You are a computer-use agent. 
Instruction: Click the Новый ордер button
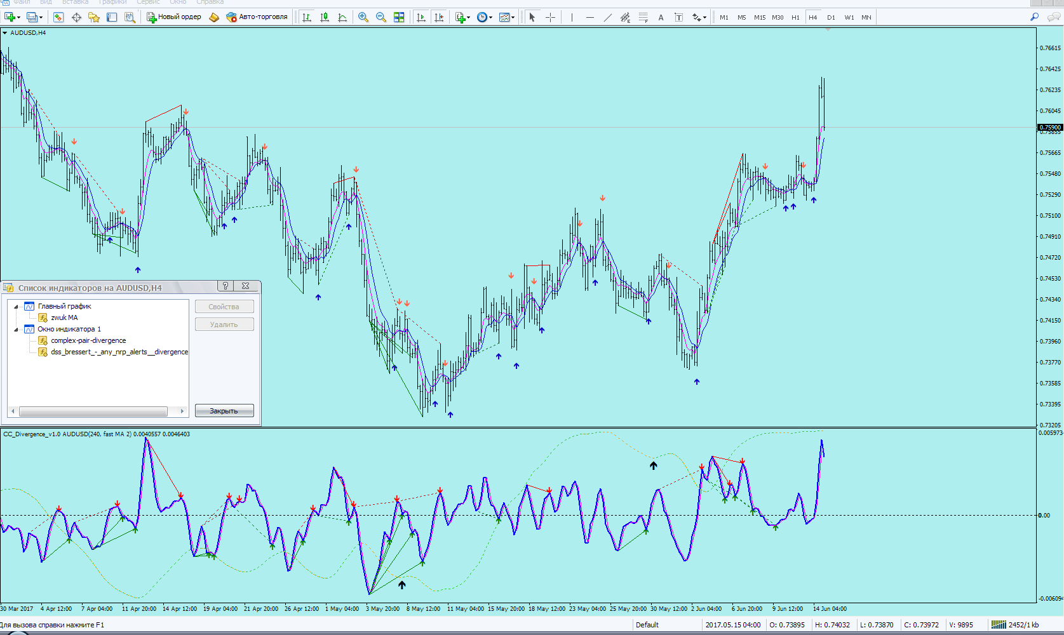click(x=174, y=17)
